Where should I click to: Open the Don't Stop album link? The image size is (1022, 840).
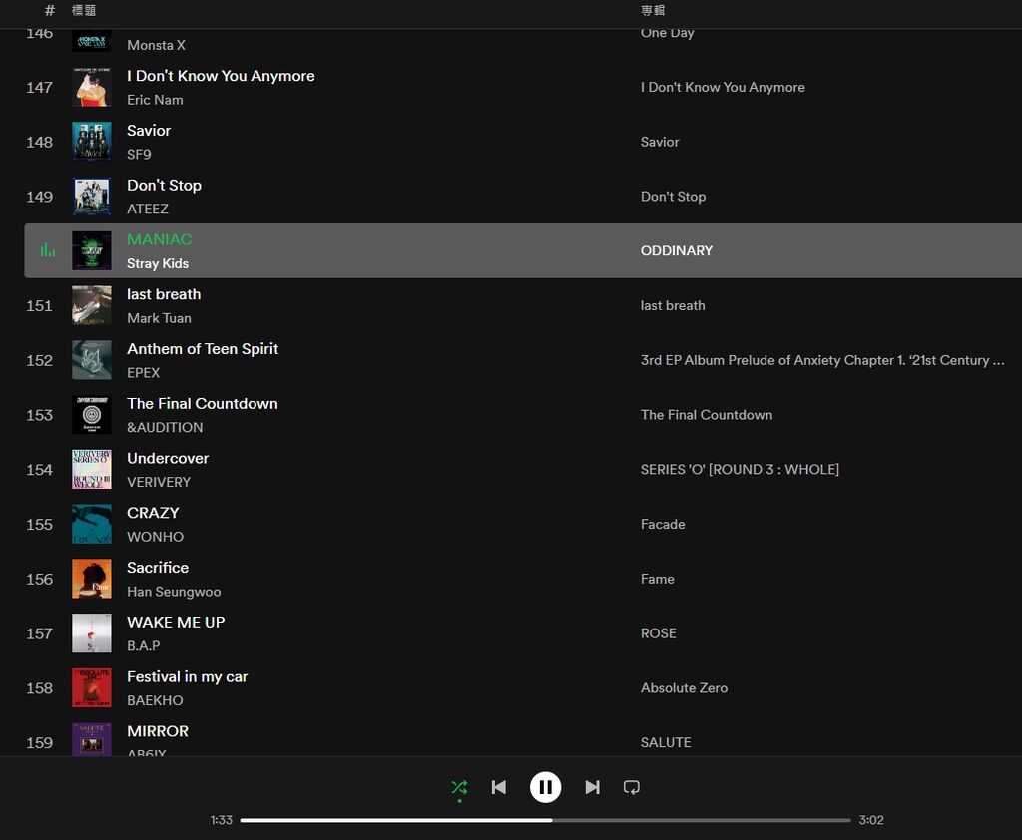[674, 197]
